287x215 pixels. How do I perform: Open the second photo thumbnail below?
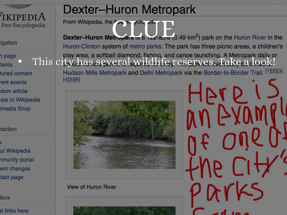(x=124, y=211)
